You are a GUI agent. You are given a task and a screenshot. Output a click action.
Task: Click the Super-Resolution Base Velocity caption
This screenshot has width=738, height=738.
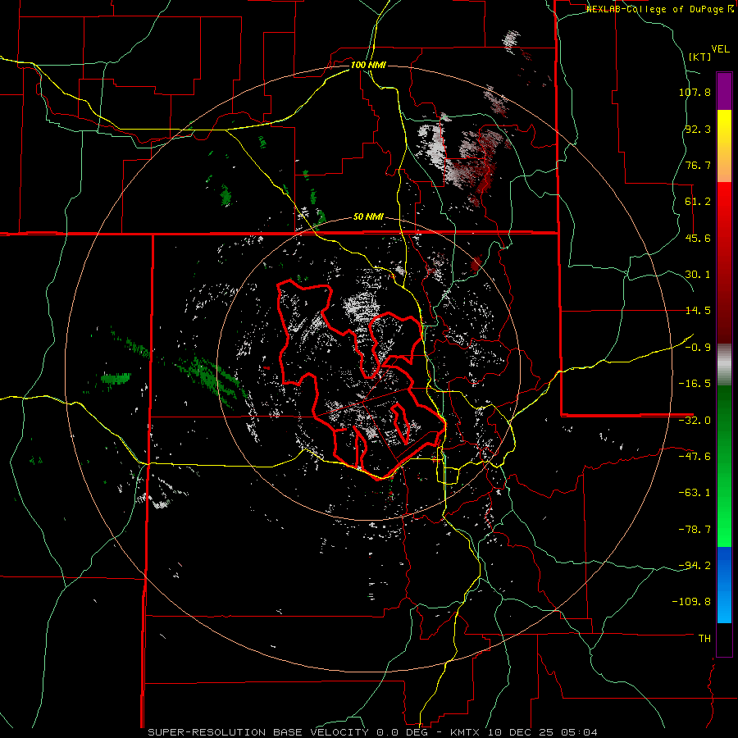tap(373, 732)
